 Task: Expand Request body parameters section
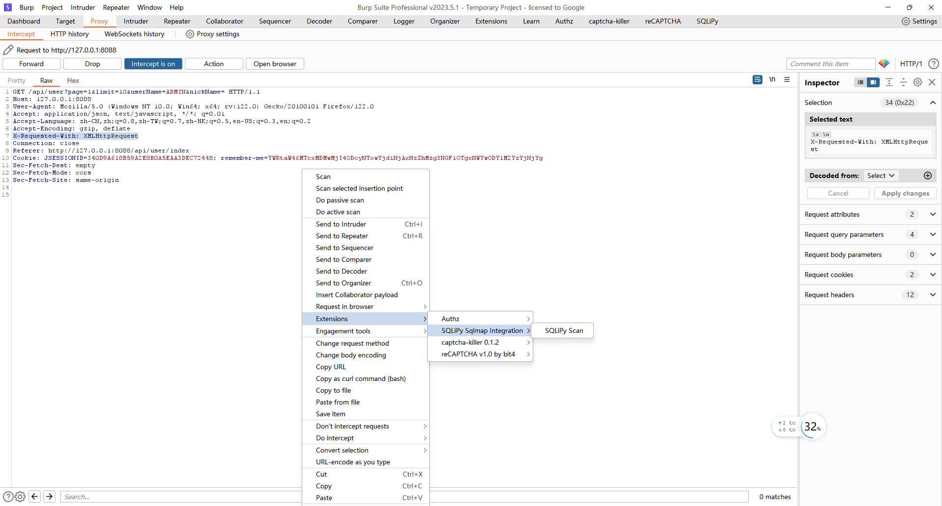click(933, 254)
